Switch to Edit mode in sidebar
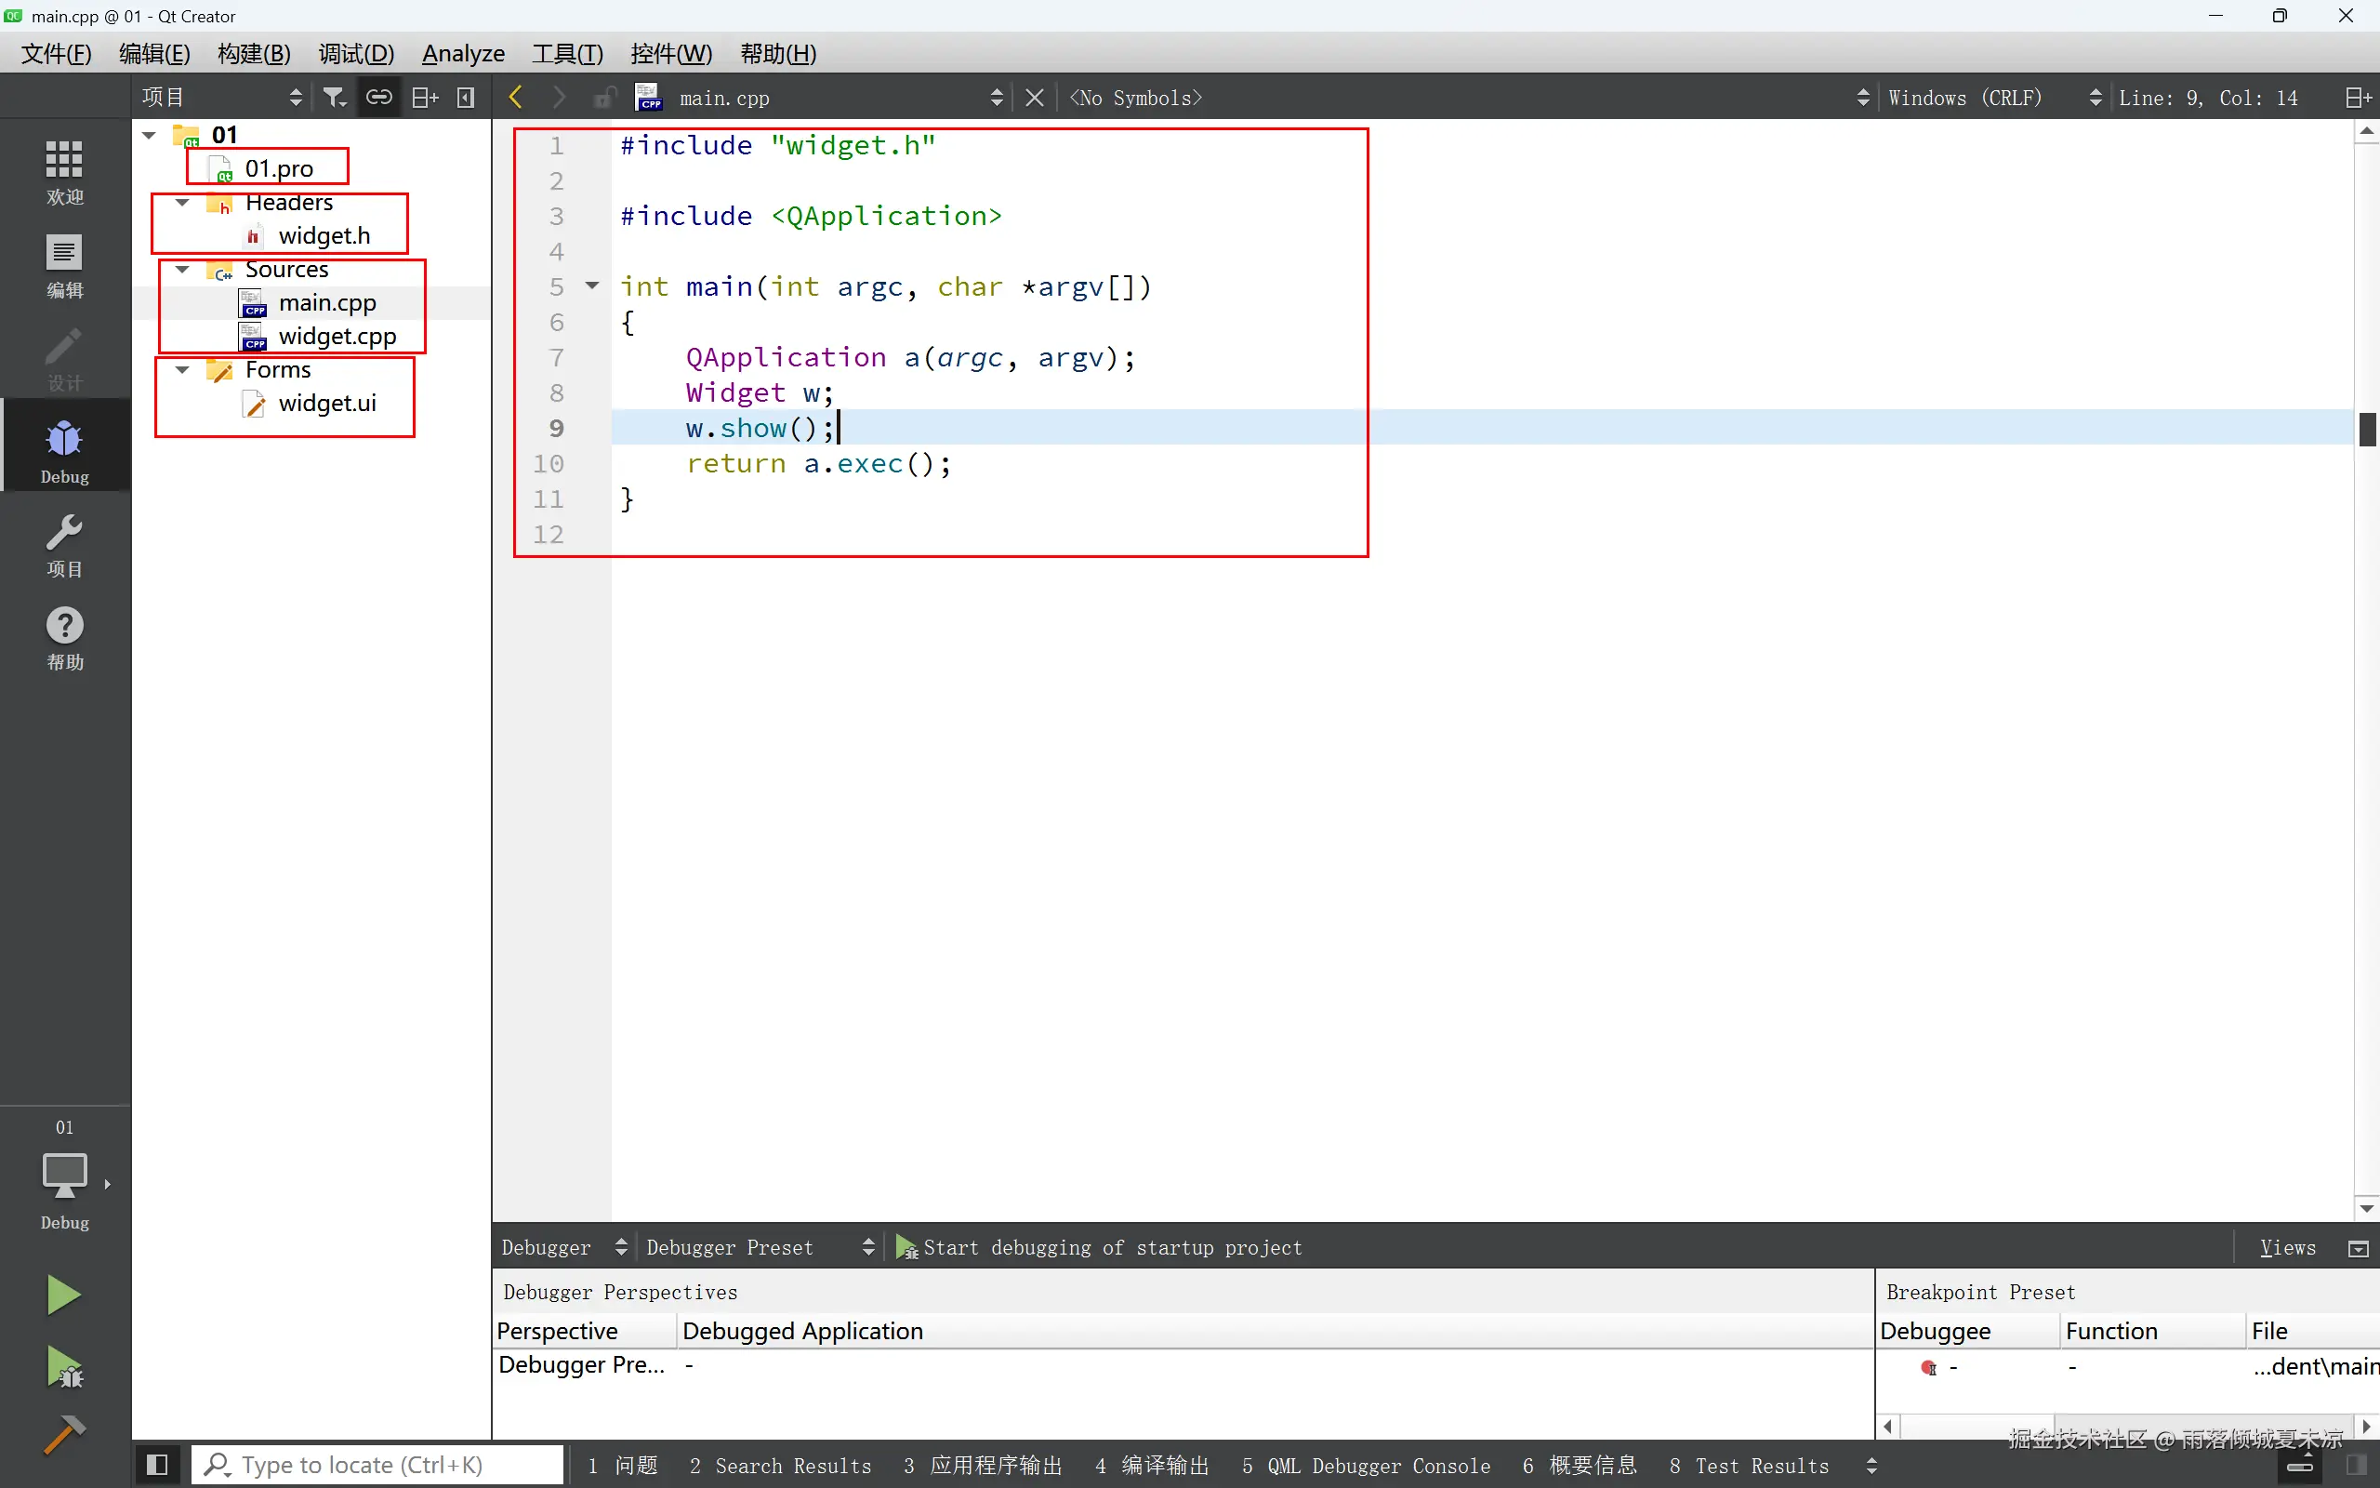The width and height of the screenshot is (2380, 1488). 64,265
